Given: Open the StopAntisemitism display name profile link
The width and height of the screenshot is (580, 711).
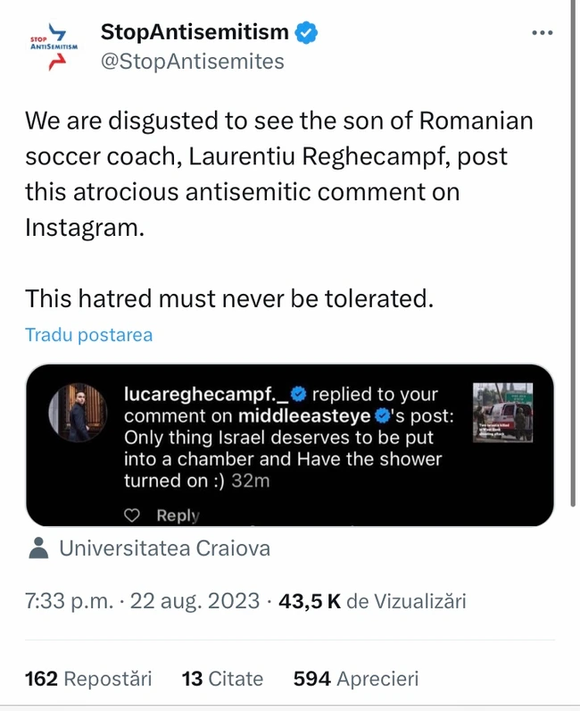Looking at the screenshot, I should [x=195, y=33].
